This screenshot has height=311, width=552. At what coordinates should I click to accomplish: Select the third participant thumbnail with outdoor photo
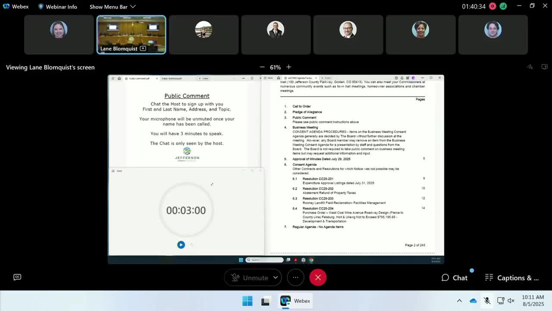(x=204, y=35)
